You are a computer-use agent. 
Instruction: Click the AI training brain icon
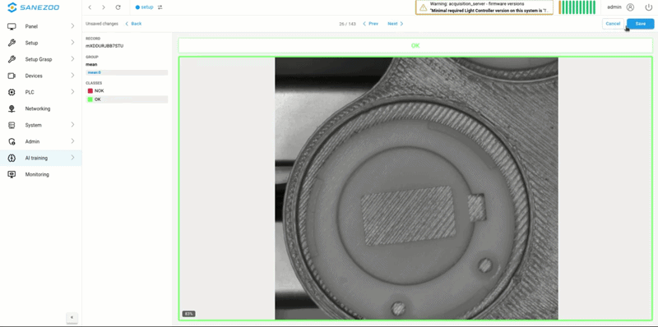tap(12, 158)
